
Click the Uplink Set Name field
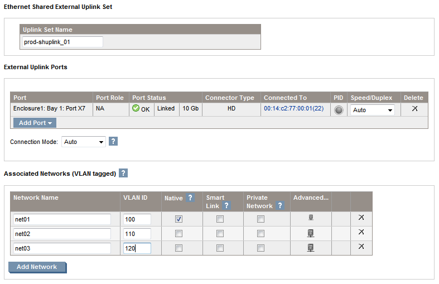click(62, 42)
